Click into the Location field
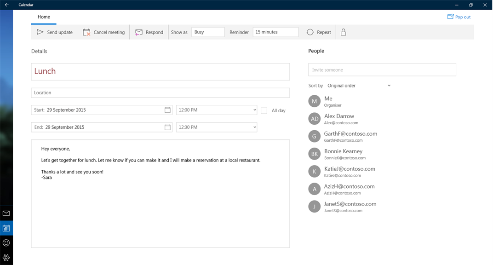493x265 pixels. (161, 93)
